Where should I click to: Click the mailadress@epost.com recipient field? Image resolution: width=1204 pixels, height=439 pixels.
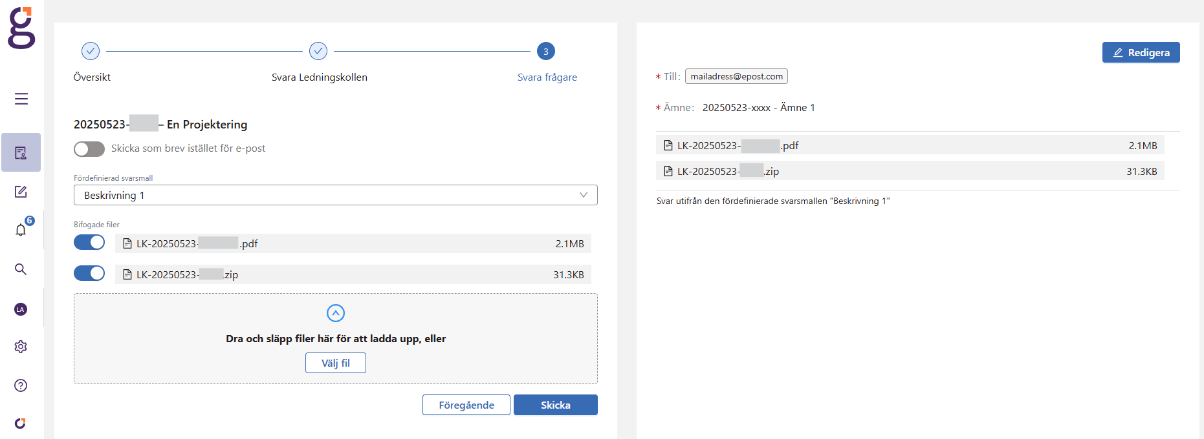pyautogui.click(x=736, y=76)
